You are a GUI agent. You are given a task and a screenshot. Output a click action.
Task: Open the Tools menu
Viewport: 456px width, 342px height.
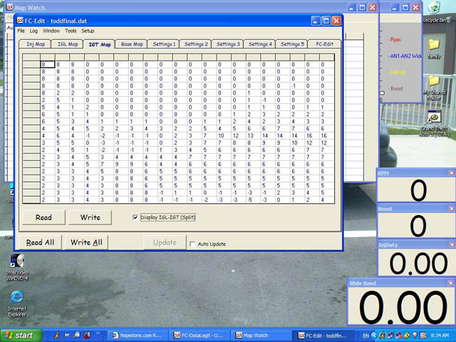71,31
